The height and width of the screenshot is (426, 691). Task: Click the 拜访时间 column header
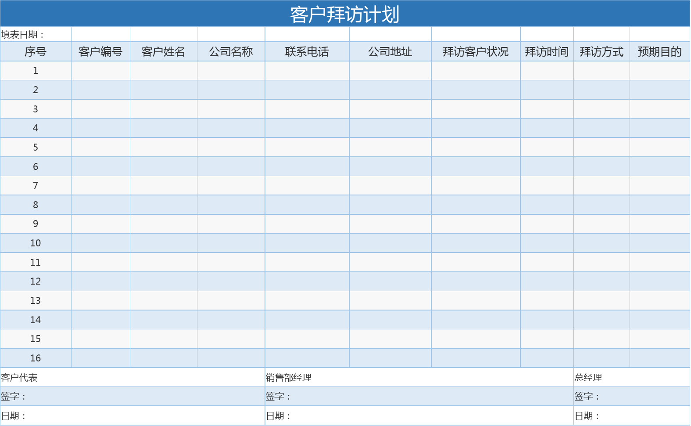(x=547, y=51)
